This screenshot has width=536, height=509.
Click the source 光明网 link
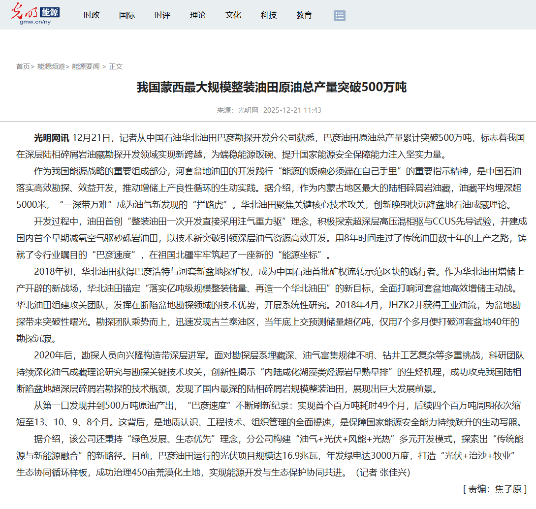(248, 110)
